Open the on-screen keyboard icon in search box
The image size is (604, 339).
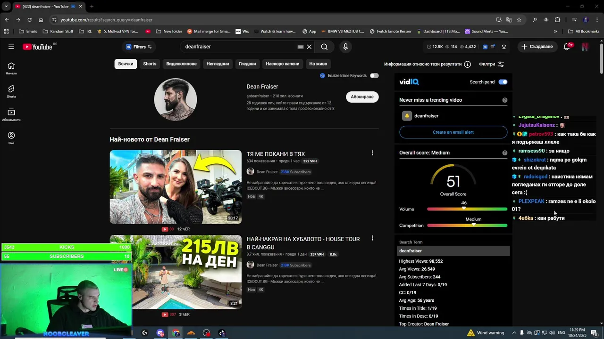(x=301, y=47)
